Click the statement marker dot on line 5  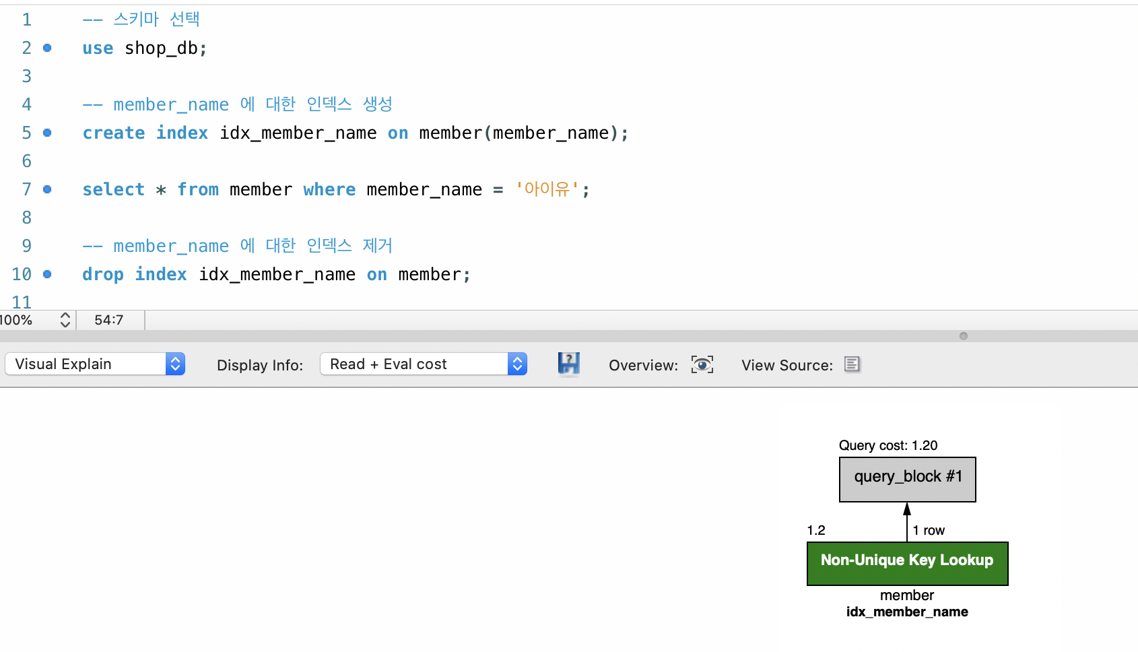pos(47,133)
